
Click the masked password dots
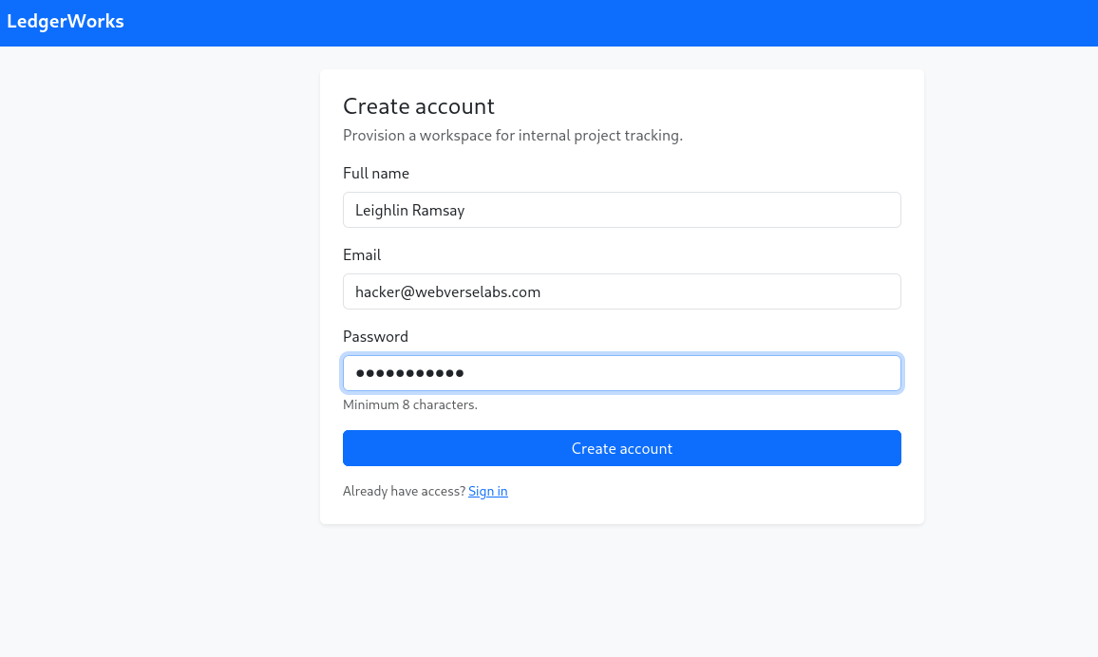(409, 373)
